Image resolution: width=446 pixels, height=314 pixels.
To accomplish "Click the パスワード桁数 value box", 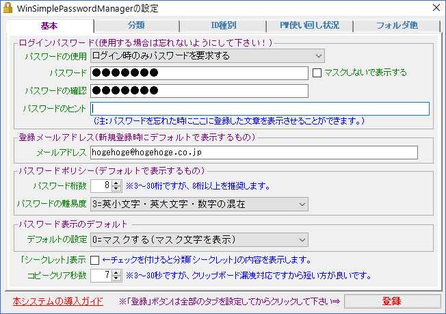I will (101, 186).
